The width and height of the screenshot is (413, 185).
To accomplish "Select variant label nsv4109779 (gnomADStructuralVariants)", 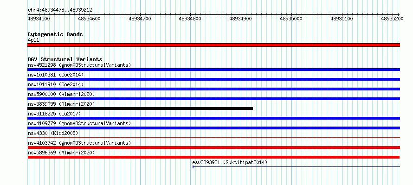I will click(x=79, y=123).
